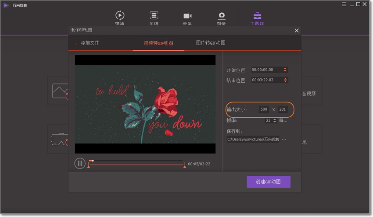The width and height of the screenshot is (373, 217).
Task: Browse save location with the ellipsis button
Action: (x=284, y=140)
